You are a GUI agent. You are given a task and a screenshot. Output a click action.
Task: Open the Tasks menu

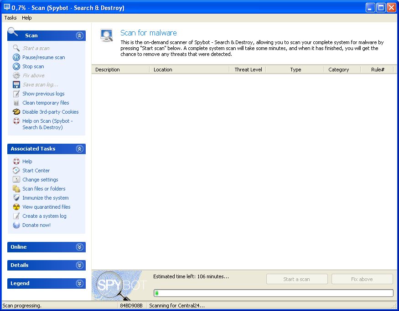point(10,18)
